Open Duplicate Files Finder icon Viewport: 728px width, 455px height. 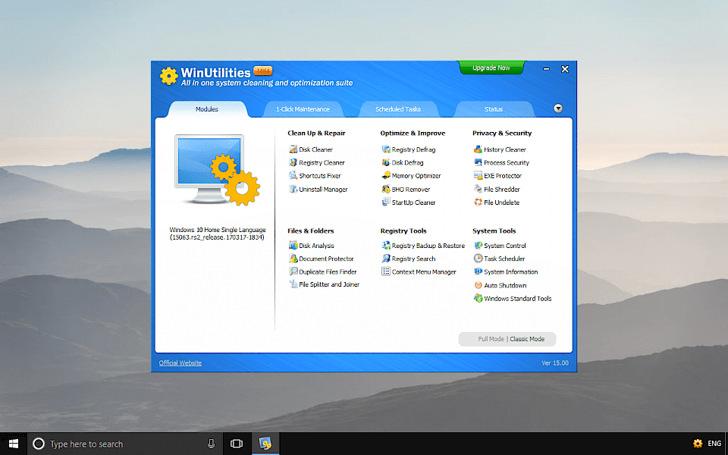tap(293, 271)
